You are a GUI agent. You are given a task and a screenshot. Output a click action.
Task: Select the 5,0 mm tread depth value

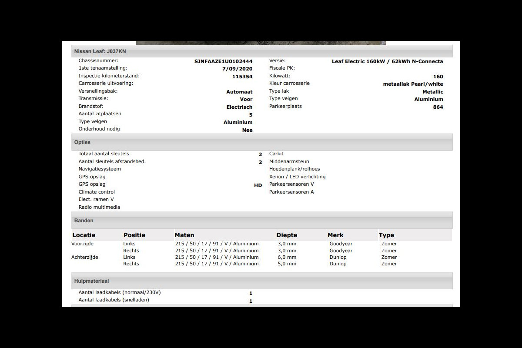(x=287, y=264)
